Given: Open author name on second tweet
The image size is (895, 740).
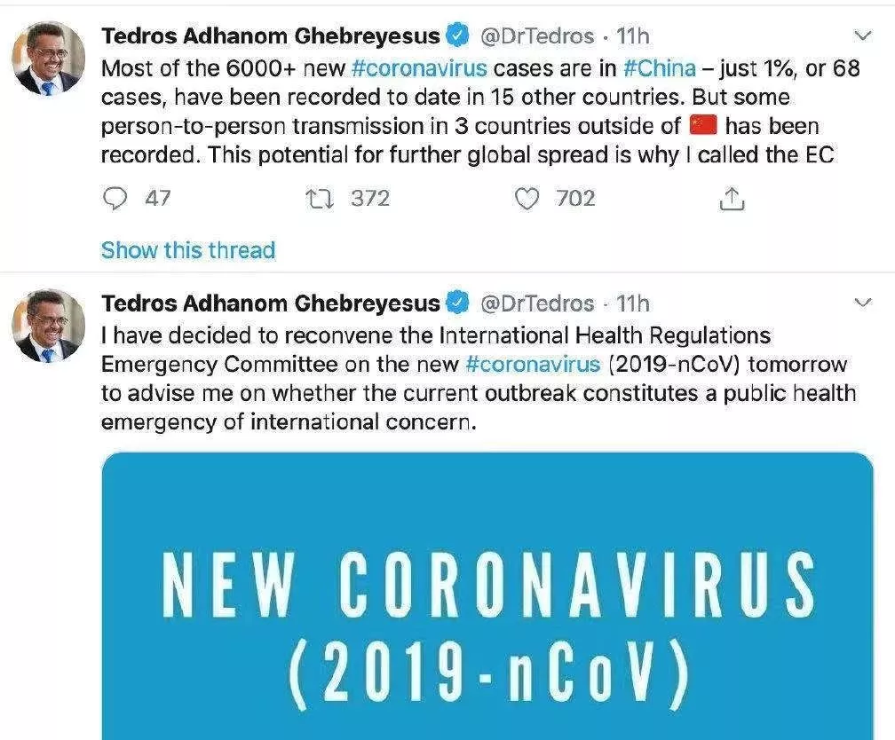Looking at the screenshot, I should [271, 303].
